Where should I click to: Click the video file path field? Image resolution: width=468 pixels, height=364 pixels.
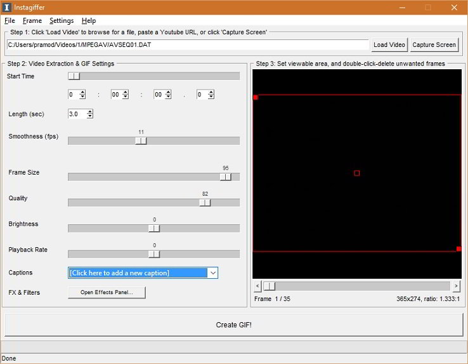point(188,45)
